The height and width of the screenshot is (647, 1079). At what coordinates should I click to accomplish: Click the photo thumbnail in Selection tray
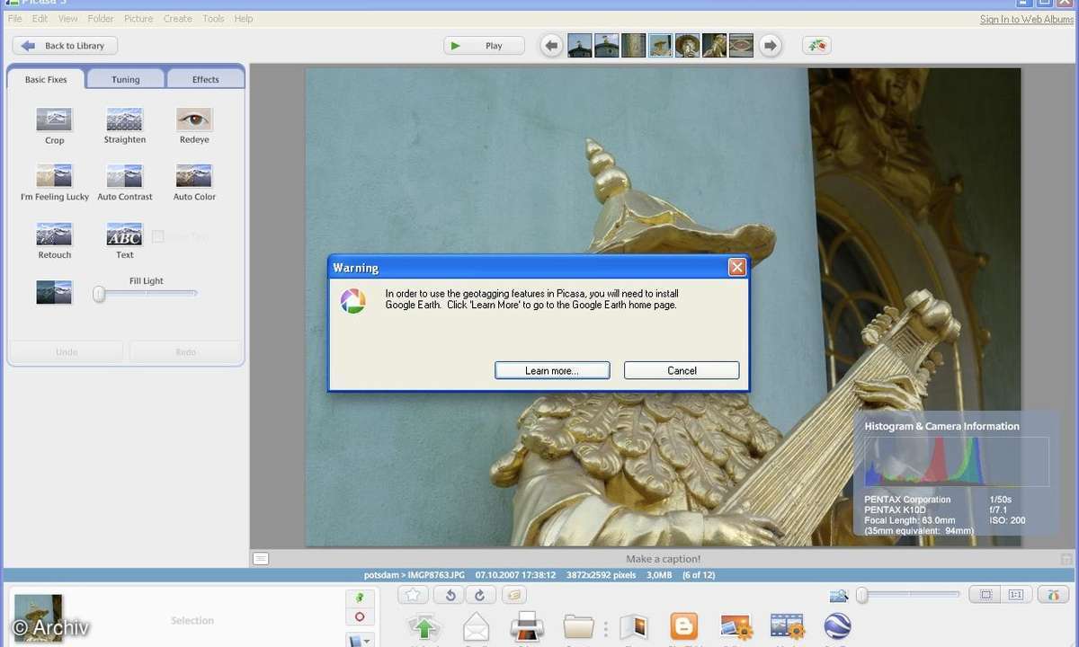pyautogui.click(x=39, y=618)
